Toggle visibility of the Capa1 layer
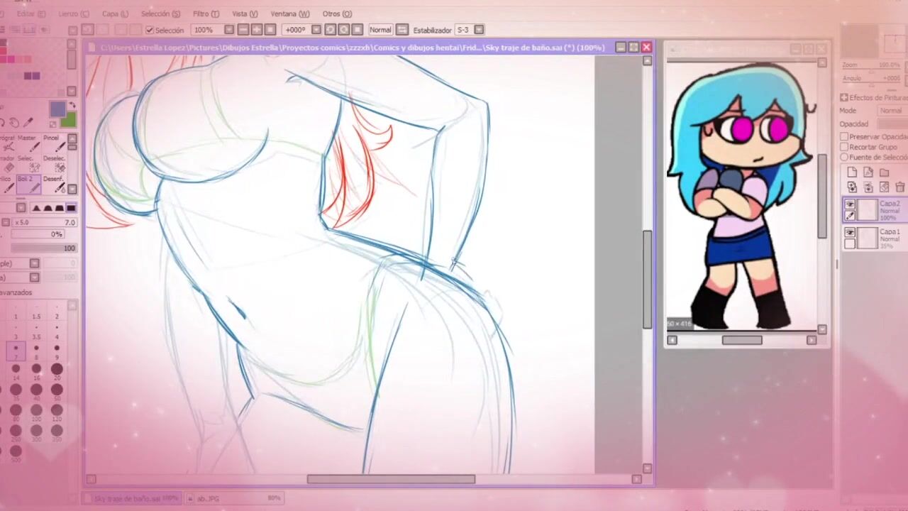This screenshot has width=908, height=511. click(850, 233)
